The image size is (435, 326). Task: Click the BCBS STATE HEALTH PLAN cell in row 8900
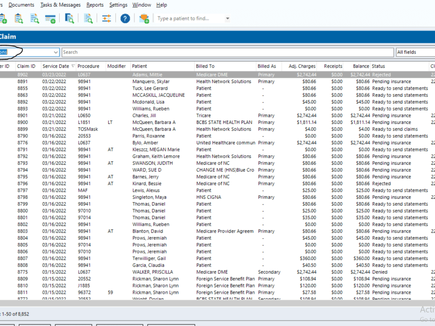pyautogui.click(x=224, y=122)
